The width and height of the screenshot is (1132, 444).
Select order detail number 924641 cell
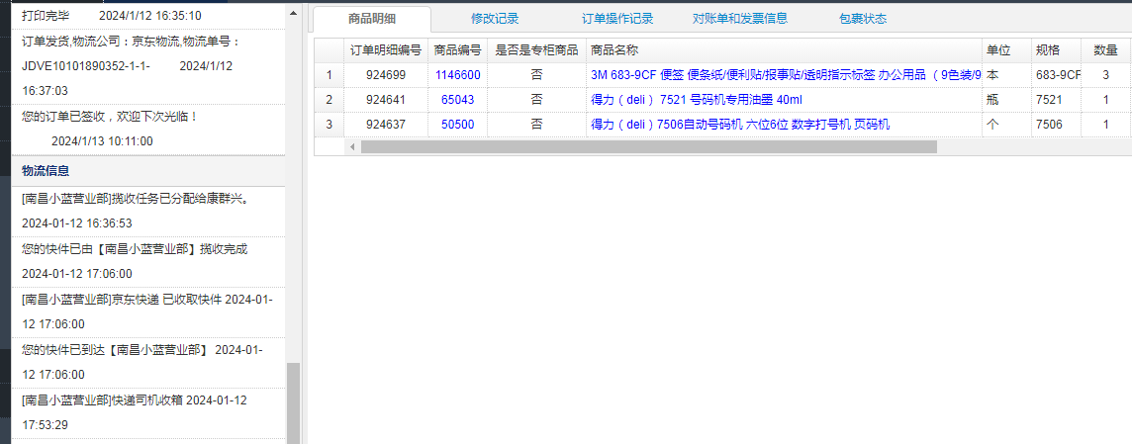point(386,100)
